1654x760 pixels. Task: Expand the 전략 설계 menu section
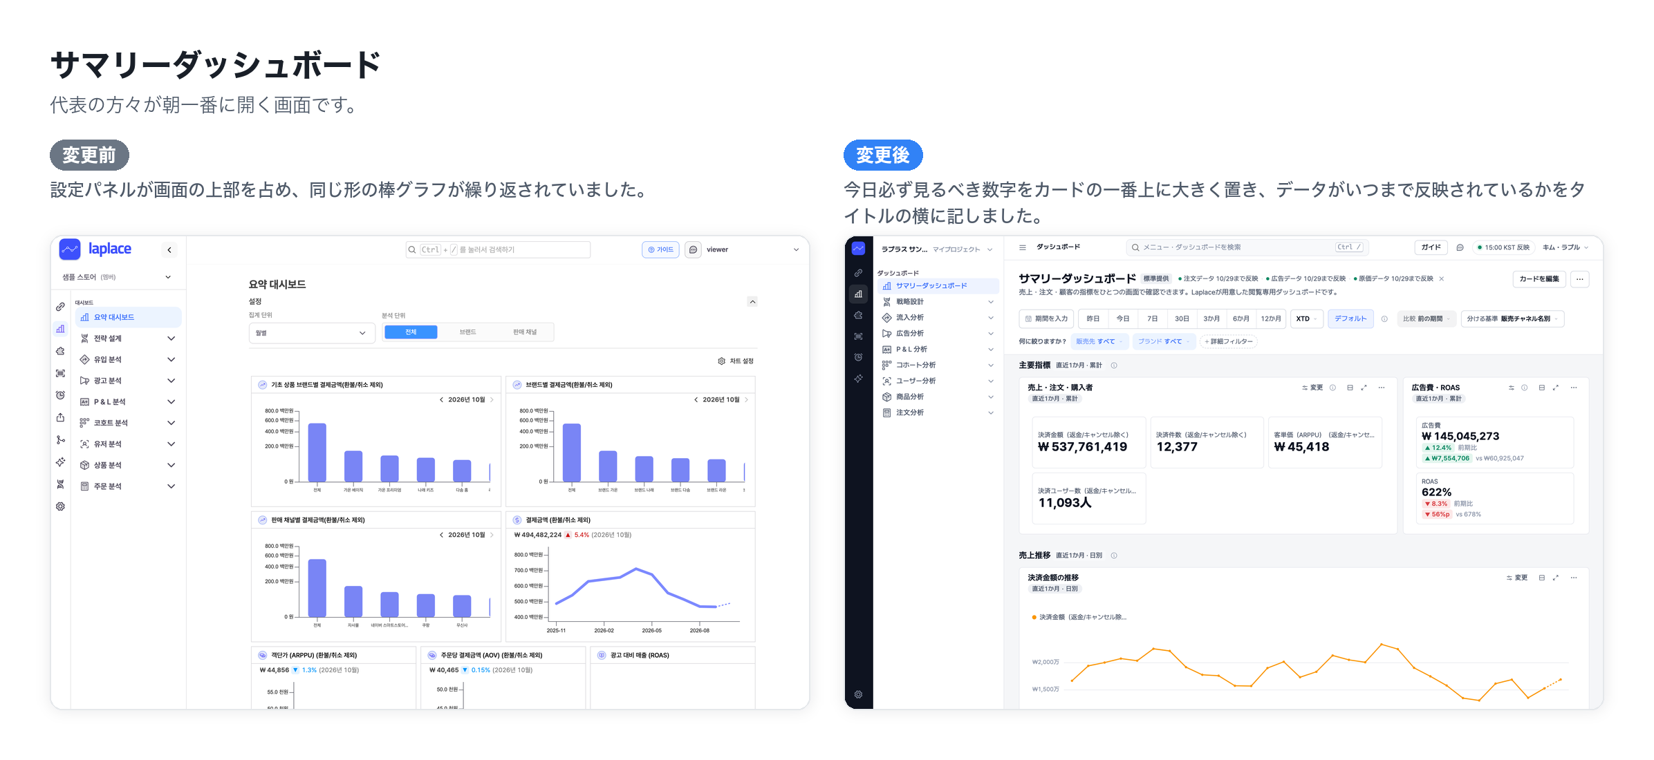(128, 339)
